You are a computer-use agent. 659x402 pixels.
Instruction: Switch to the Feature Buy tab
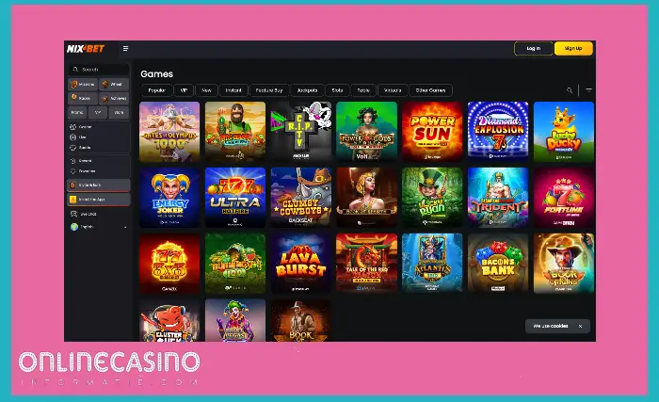pos(269,90)
